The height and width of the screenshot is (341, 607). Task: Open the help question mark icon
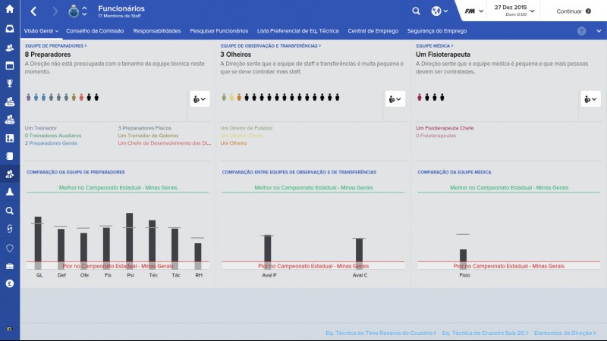point(581,31)
